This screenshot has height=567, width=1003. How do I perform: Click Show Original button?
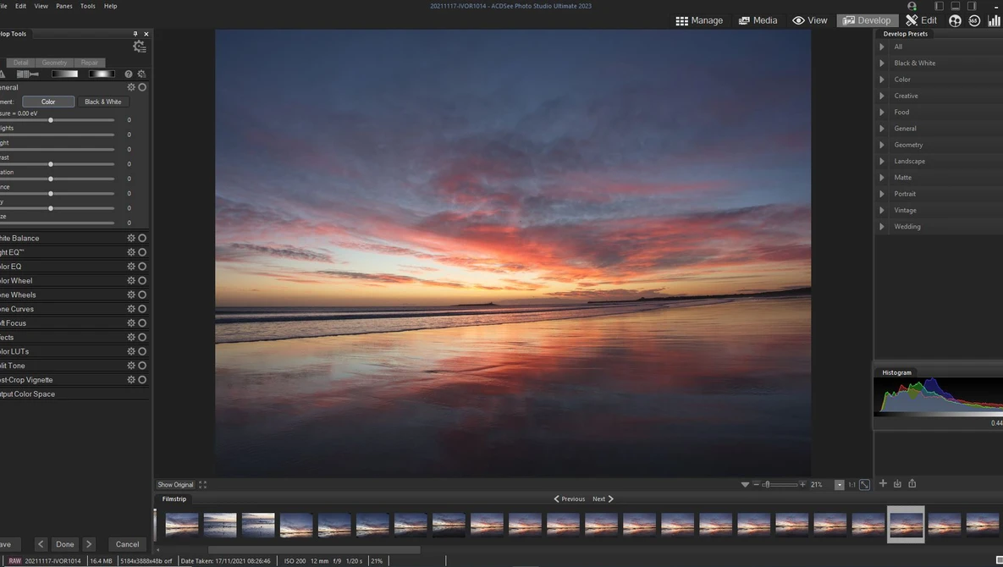[x=175, y=485]
